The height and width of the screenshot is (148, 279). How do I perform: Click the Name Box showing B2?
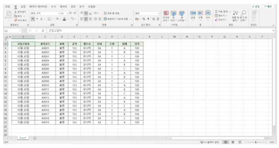tap(13, 31)
